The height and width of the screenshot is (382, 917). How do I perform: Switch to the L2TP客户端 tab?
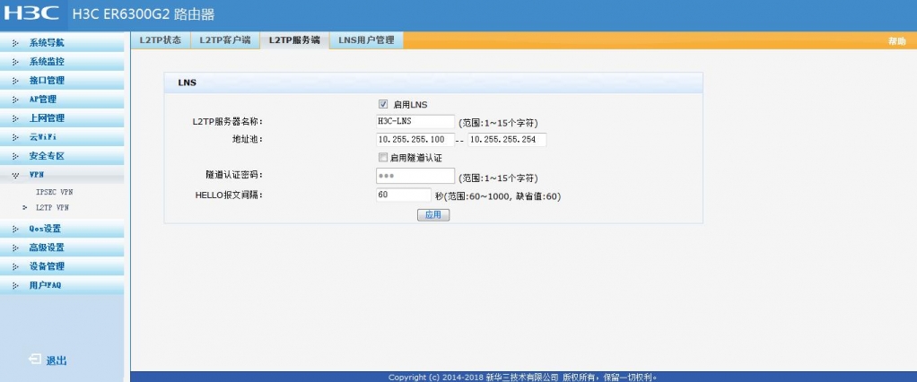click(x=224, y=40)
